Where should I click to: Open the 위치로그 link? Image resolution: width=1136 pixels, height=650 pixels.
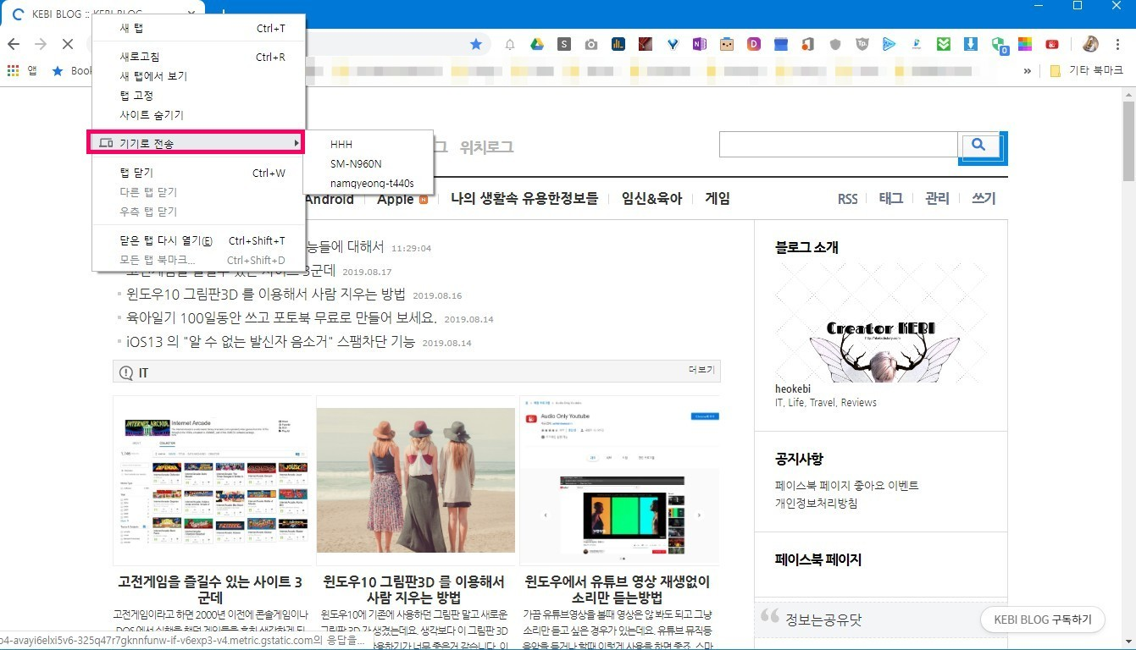pos(486,146)
